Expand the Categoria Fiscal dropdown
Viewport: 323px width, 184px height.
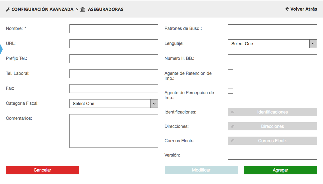pyautogui.click(x=113, y=104)
